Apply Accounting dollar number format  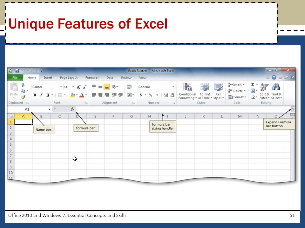pyautogui.click(x=141, y=95)
